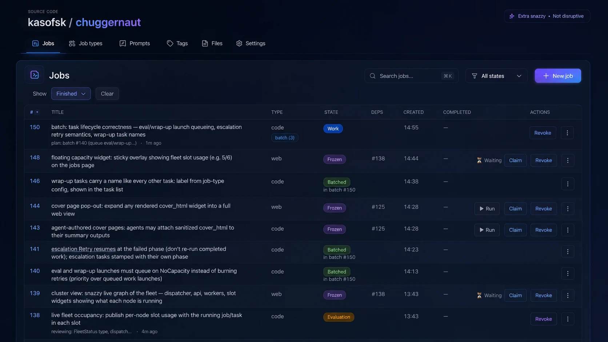Click the funnel filter icon
Screen dimensions: 608x342
475,76
